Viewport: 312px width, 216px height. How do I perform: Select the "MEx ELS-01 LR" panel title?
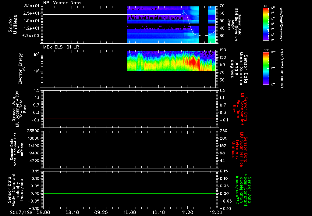click(61, 47)
